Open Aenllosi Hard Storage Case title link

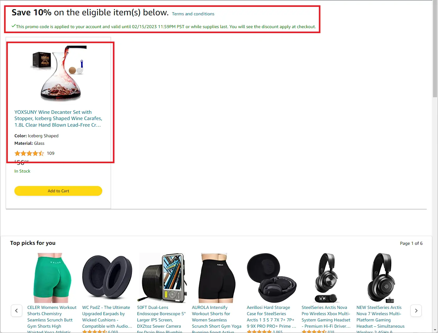click(272, 317)
